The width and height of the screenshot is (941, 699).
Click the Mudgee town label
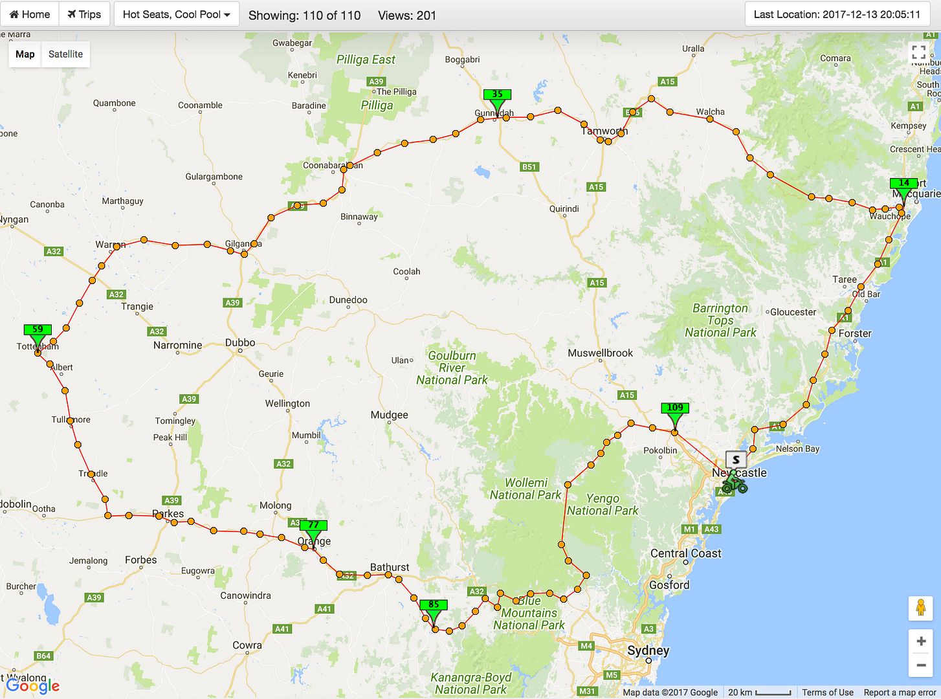(389, 415)
